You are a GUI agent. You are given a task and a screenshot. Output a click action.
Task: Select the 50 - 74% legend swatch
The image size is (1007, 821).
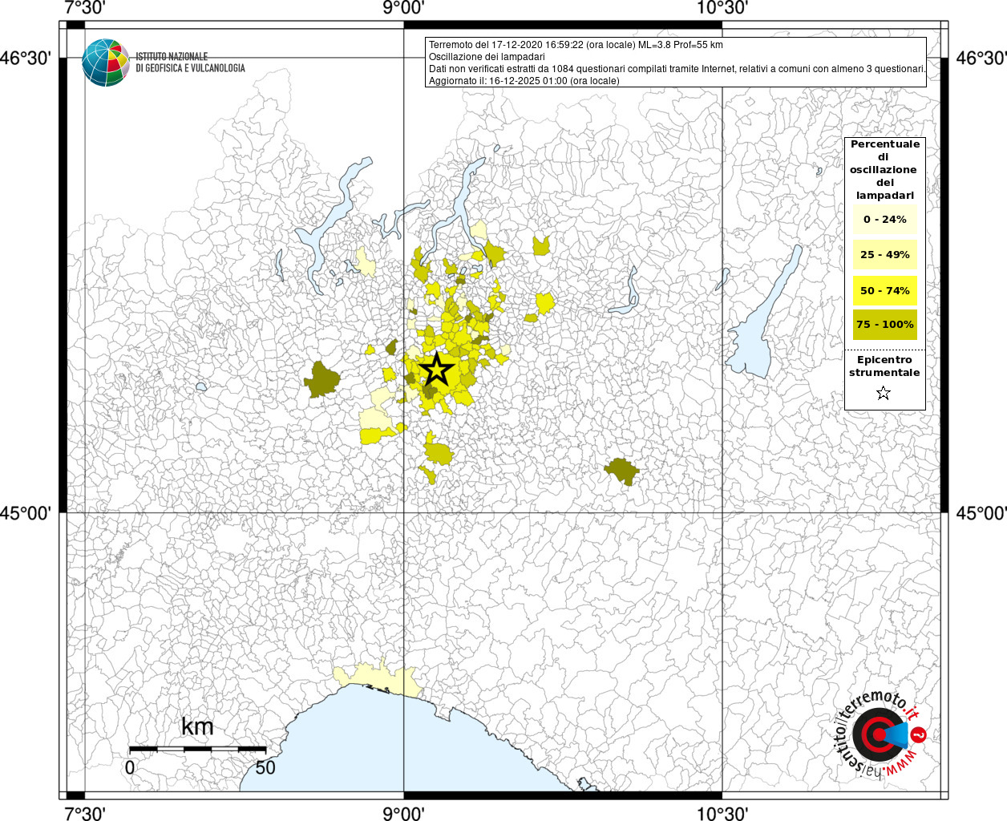[x=885, y=290]
